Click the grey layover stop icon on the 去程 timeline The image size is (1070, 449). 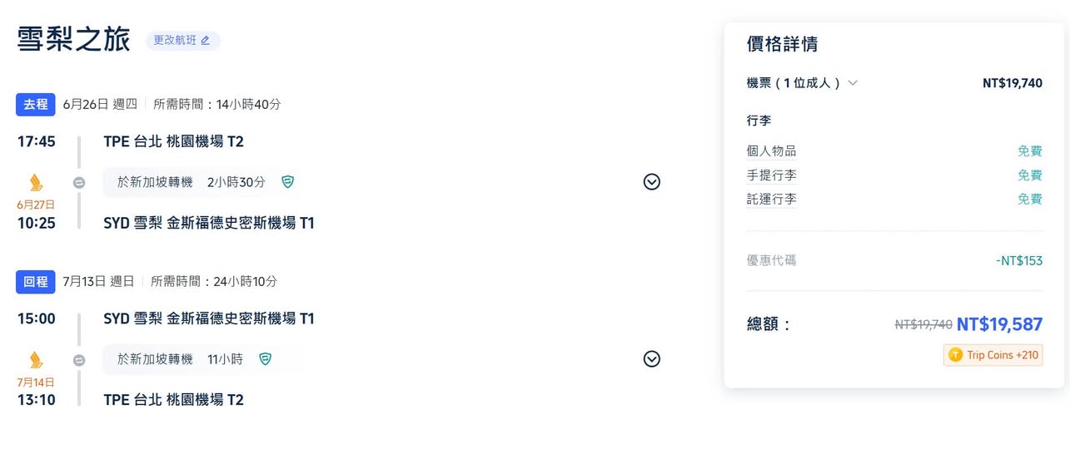[79, 183]
